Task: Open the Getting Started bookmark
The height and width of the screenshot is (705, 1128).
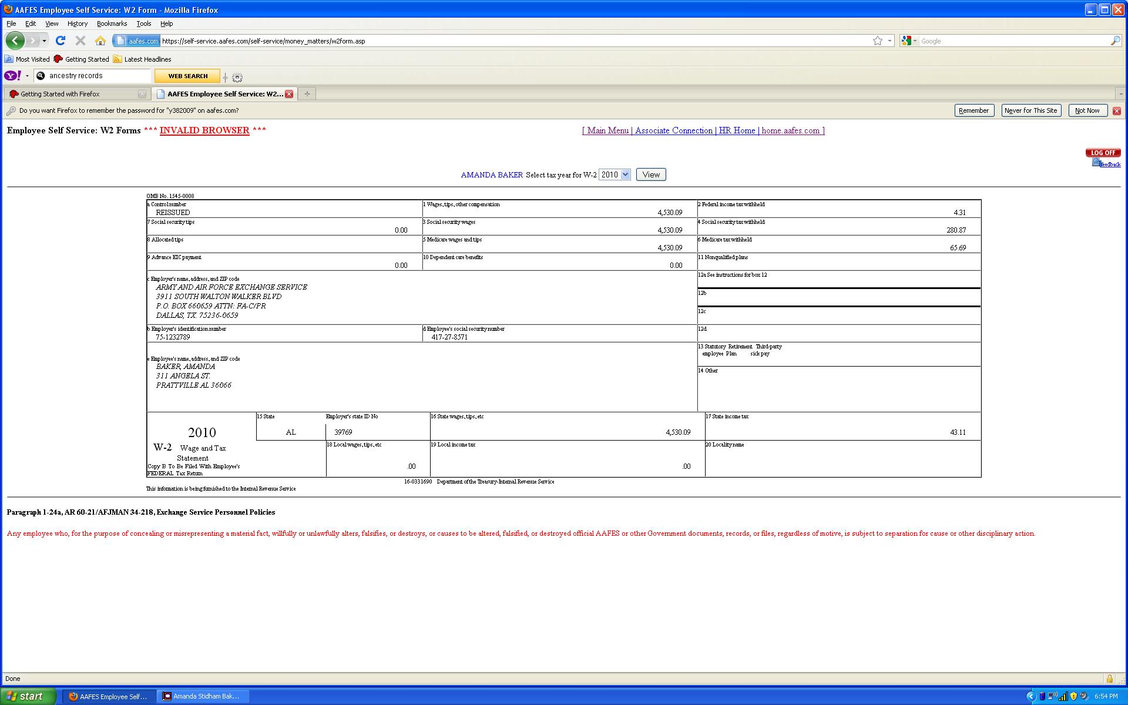Action: tap(81, 59)
